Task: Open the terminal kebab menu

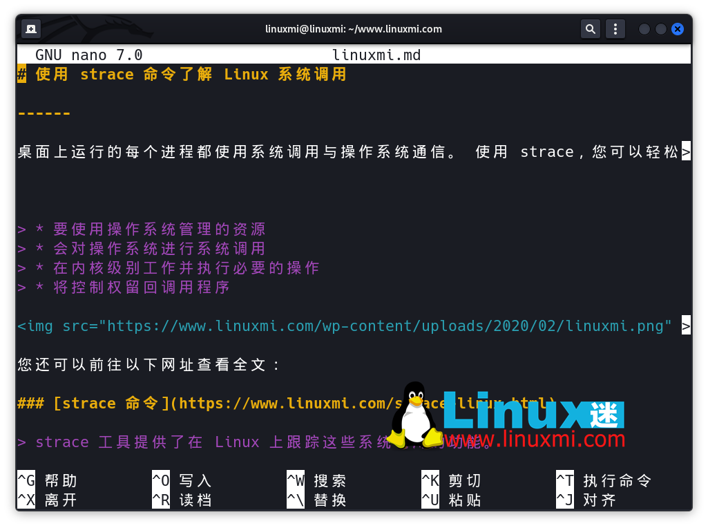Action: tap(615, 28)
